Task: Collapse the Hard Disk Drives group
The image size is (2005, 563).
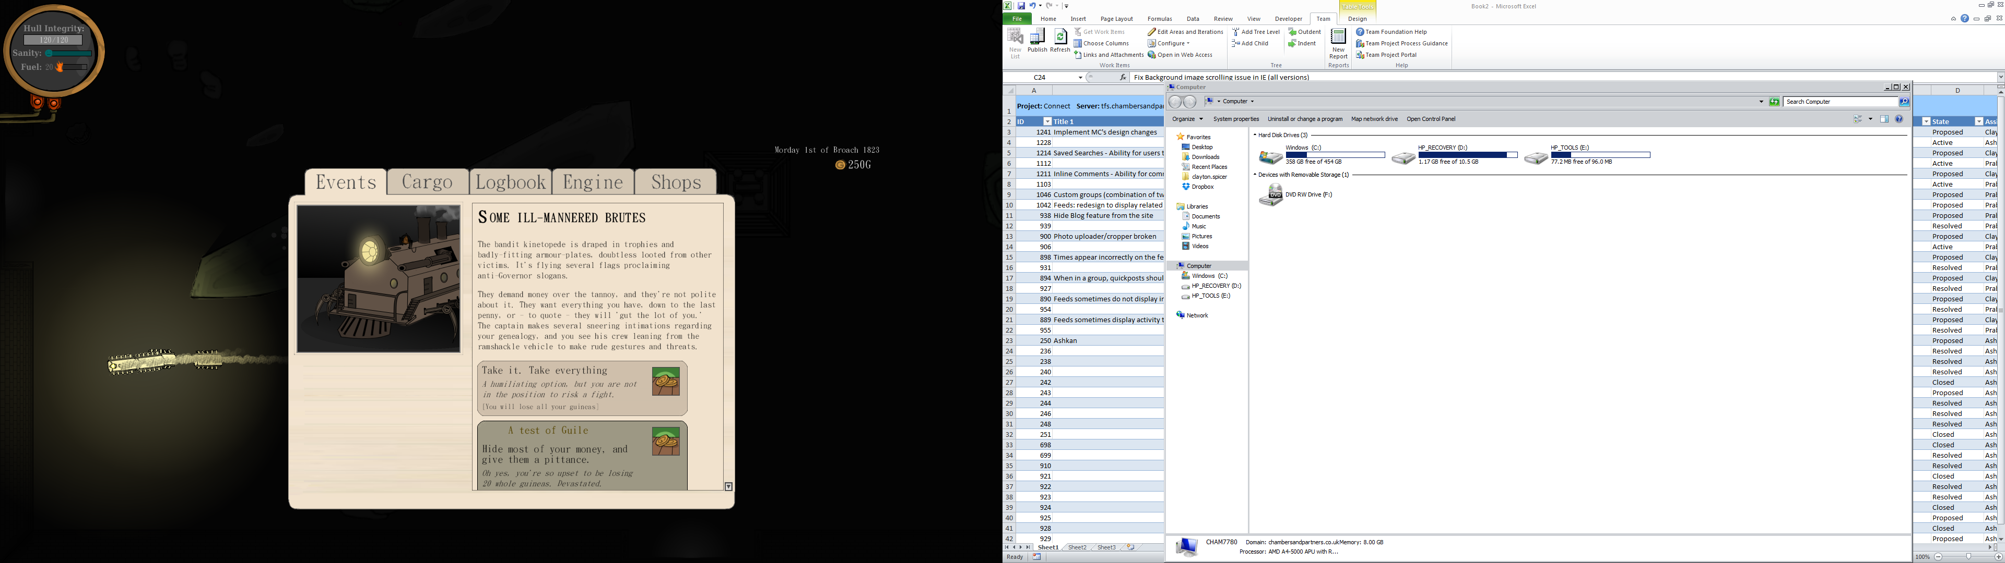Action: 1255,136
